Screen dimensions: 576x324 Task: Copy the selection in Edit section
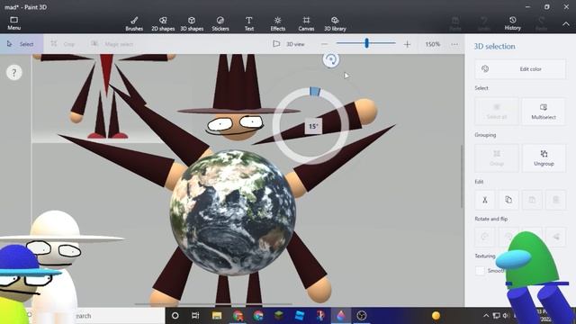[x=508, y=200]
